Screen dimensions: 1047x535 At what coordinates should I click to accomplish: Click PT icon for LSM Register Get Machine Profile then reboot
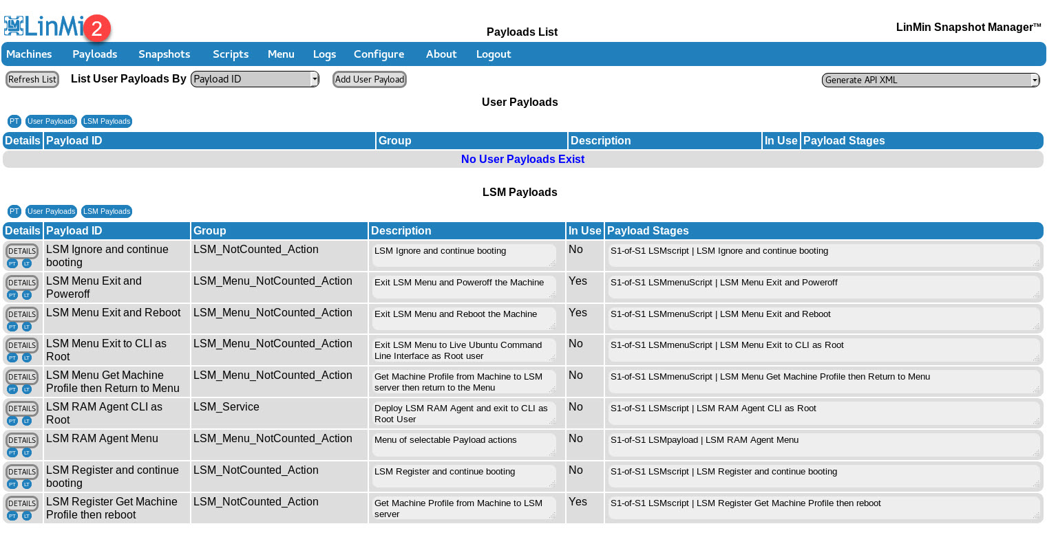pos(12,516)
